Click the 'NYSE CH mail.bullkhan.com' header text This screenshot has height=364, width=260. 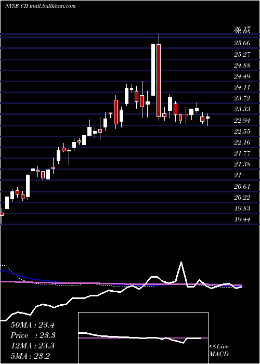point(41,6)
